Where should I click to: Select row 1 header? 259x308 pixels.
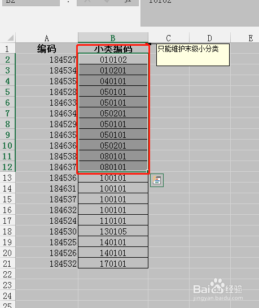(7, 49)
